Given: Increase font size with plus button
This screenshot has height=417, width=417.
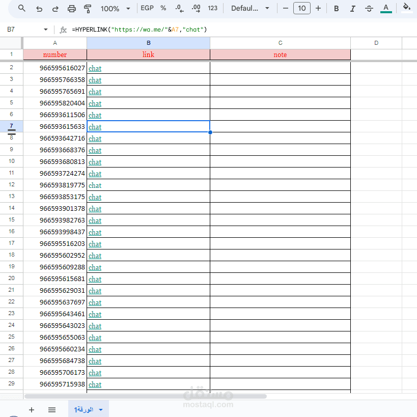Looking at the screenshot, I should pyautogui.click(x=318, y=8).
